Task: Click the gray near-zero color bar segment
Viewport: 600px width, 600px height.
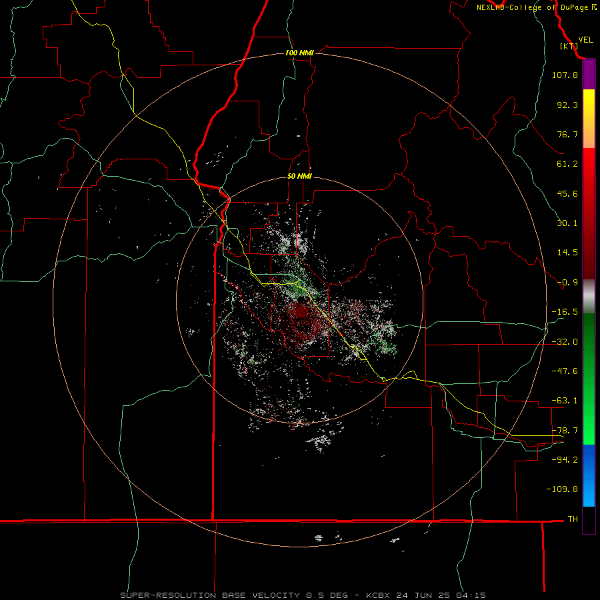Action: point(589,297)
